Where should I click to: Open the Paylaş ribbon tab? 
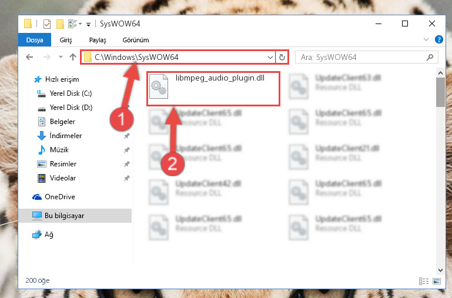tap(98, 40)
